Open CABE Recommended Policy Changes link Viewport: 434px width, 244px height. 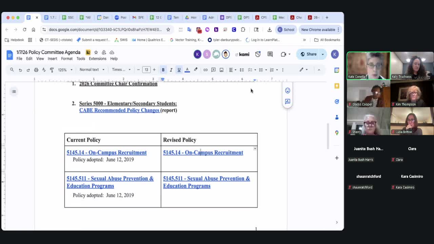tap(119, 110)
